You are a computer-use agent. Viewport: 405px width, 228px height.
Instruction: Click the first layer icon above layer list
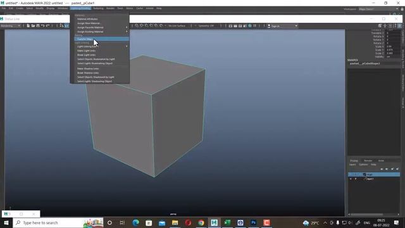coord(382,169)
